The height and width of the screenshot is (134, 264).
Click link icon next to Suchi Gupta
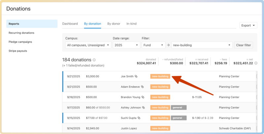(x=139, y=118)
